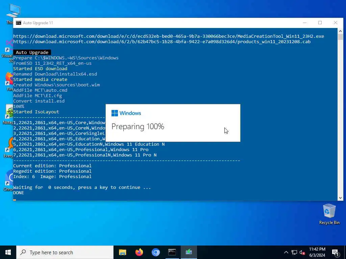Select the Windows setup taskbar icon
Viewport: 346px width, 259px height.
click(x=189, y=252)
